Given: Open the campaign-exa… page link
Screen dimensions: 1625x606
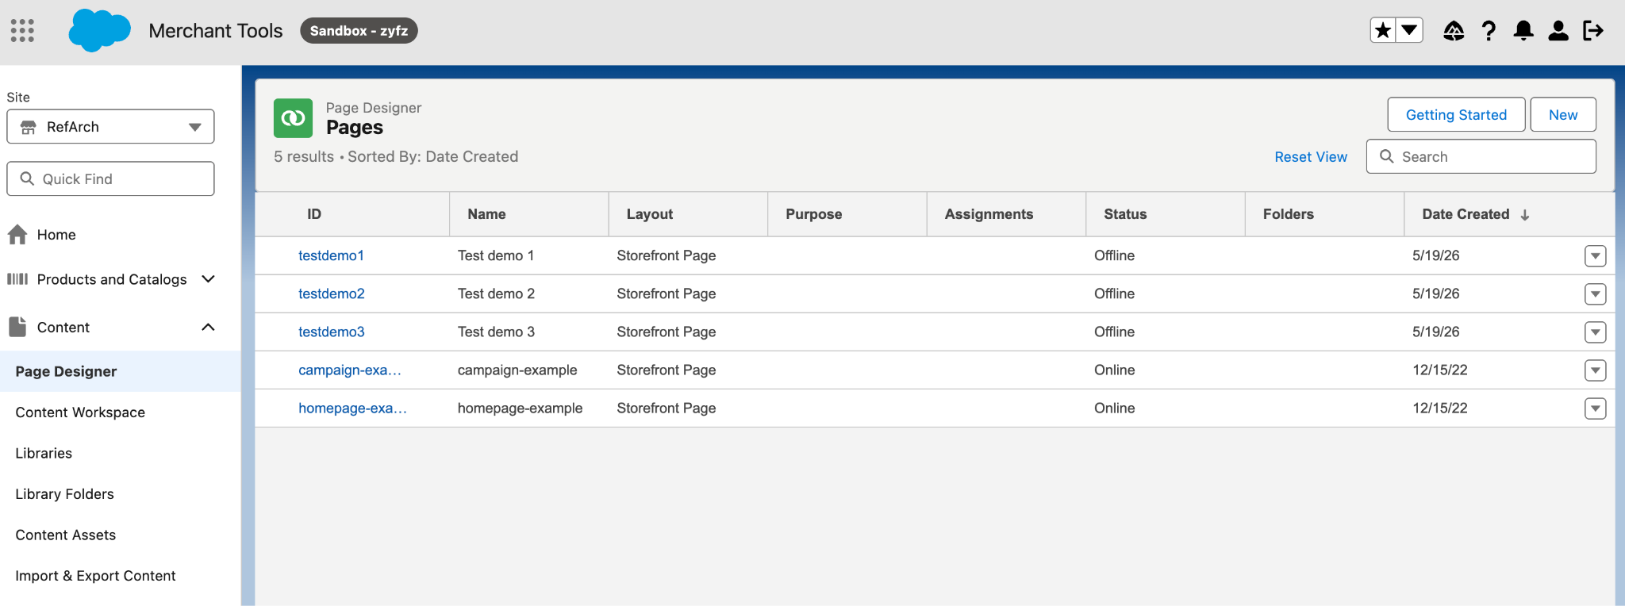Looking at the screenshot, I should coord(350,370).
